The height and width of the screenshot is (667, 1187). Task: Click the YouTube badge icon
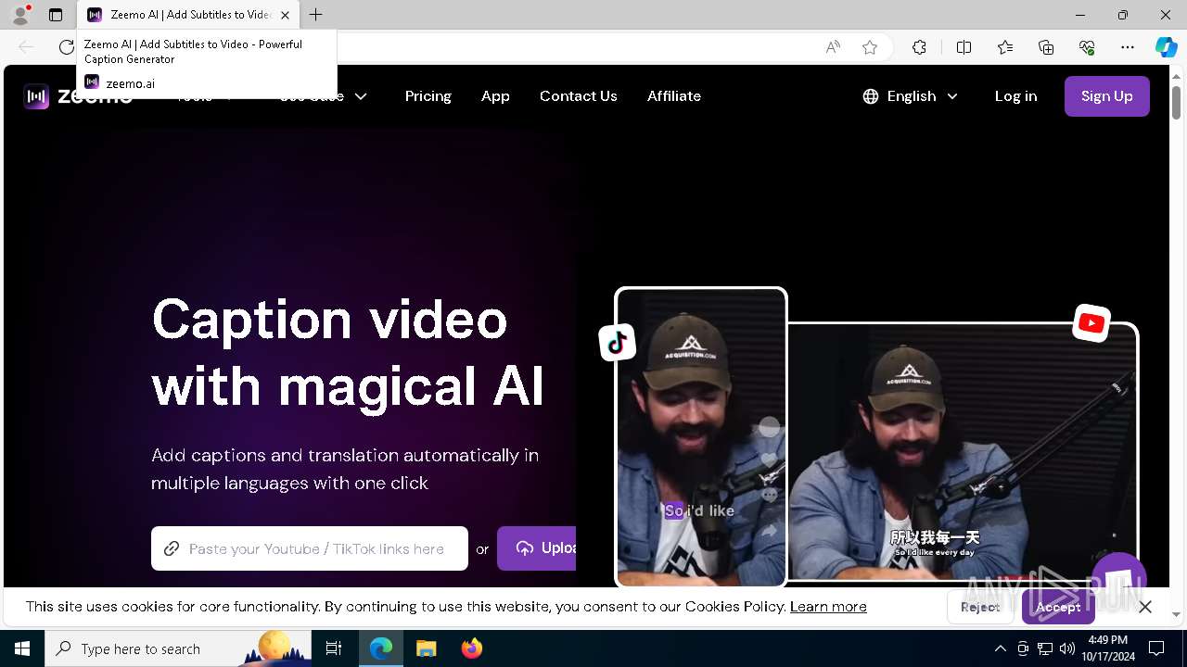[x=1091, y=323]
